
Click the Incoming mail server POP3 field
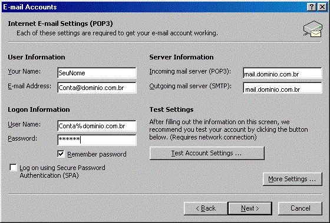click(x=282, y=73)
